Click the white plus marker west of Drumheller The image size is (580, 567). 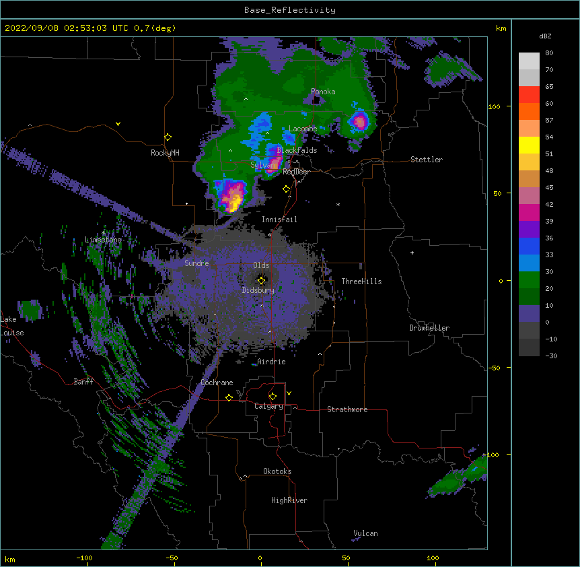click(x=412, y=253)
